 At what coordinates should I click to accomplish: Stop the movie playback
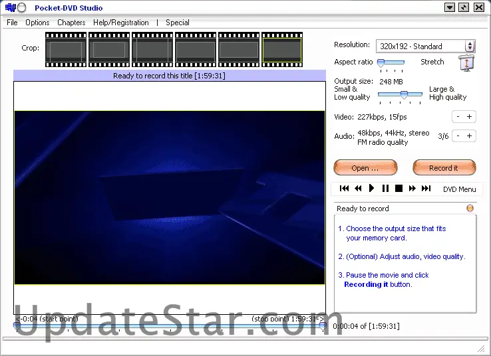pos(399,189)
